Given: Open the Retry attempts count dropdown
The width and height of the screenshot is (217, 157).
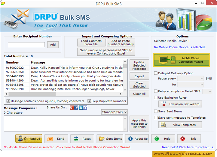Looking at the screenshot, I should [x=207, y=91].
